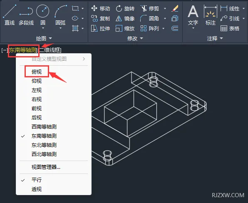Select the Line (直线) tool
248x203 pixels.
10,15
